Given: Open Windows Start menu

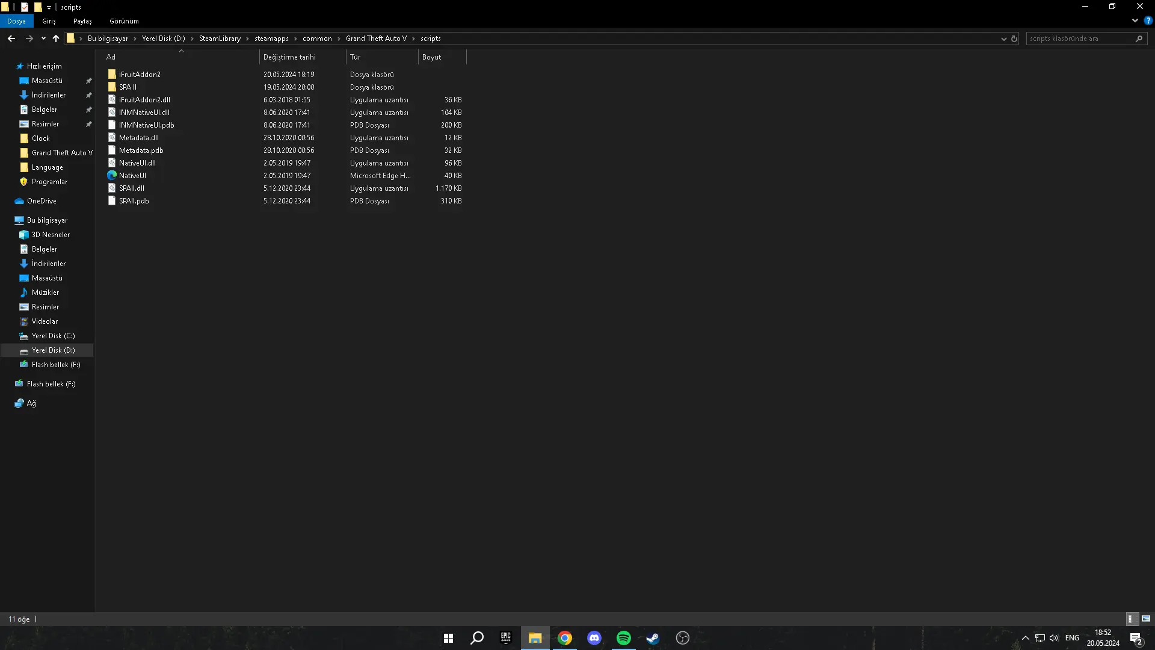Looking at the screenshot, I should [x=448, y=638].
